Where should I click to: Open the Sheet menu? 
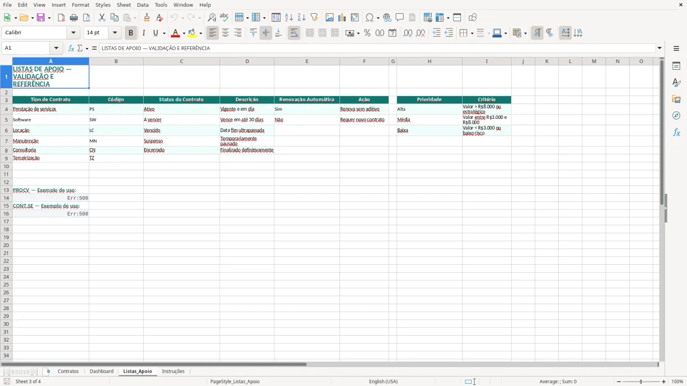click(x=124, y=5)
